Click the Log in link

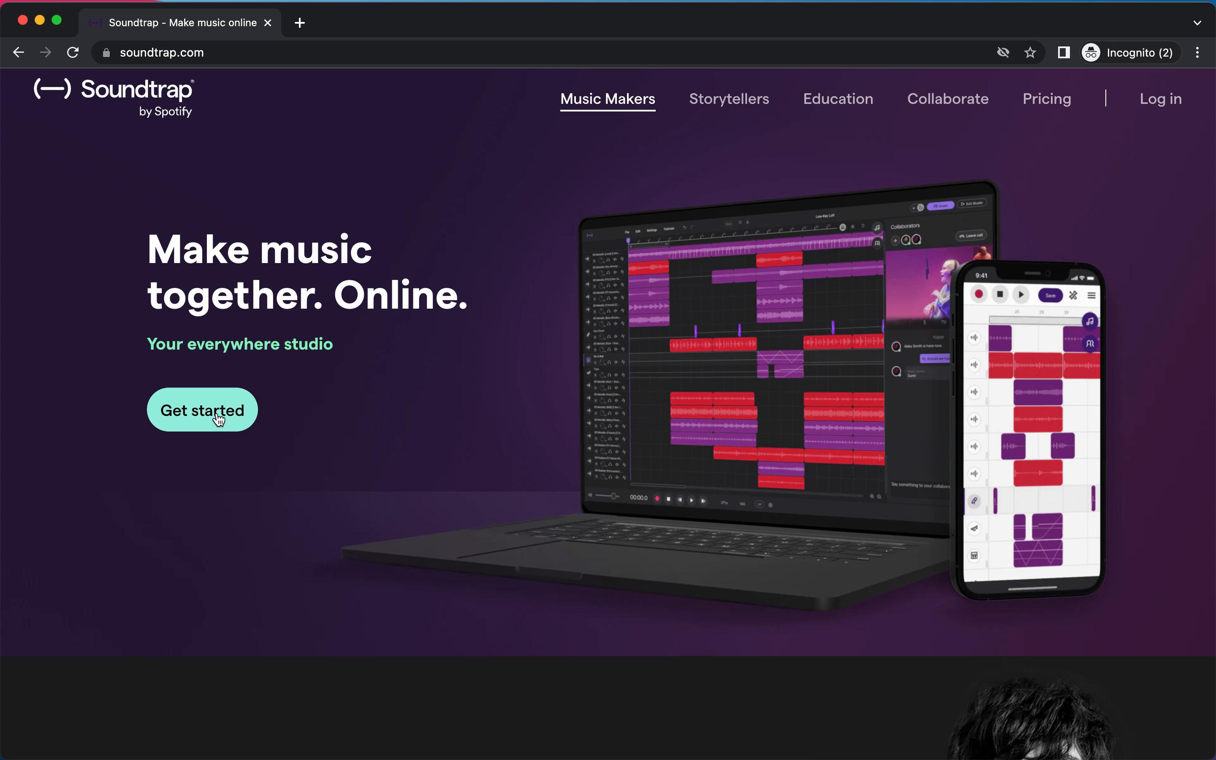point(1161,98)
